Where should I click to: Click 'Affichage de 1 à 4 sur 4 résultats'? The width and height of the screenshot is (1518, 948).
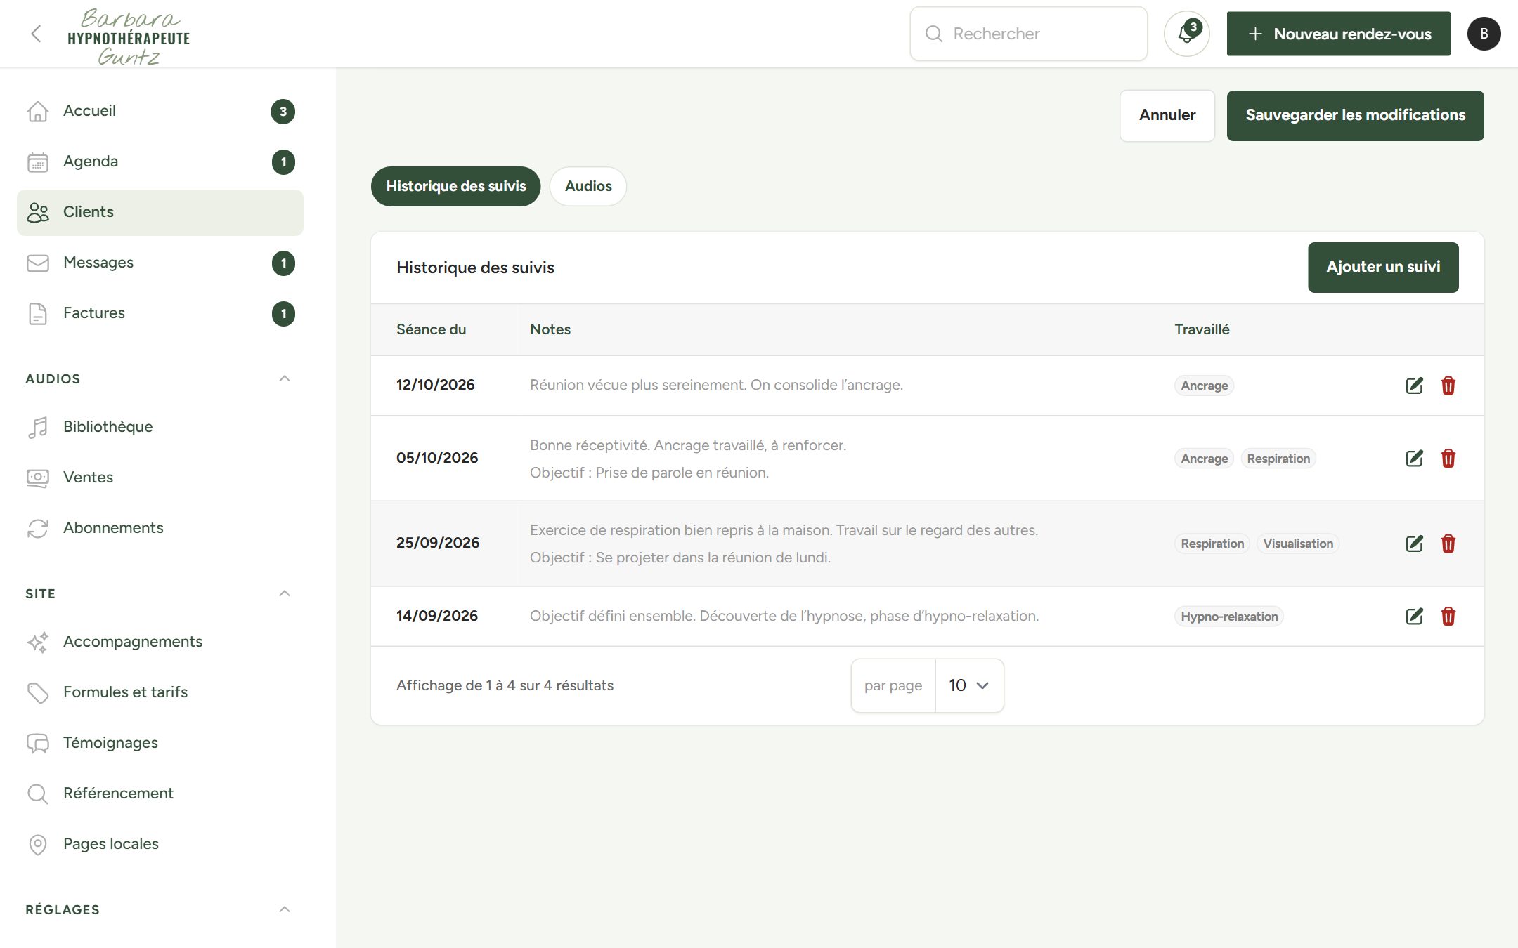[505, 685]
